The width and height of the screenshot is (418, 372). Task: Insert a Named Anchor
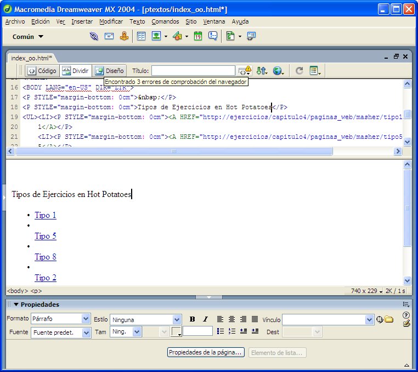(124, 37)
